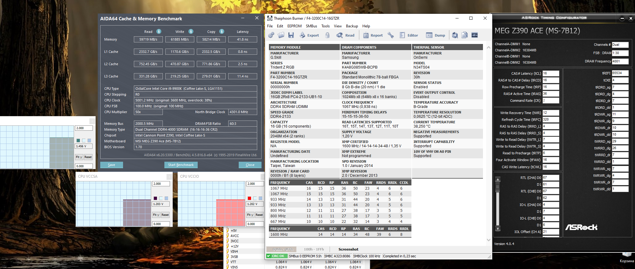Click the wrench tool icon
Screen dimensions: 635x269
(x=391, y=35)
